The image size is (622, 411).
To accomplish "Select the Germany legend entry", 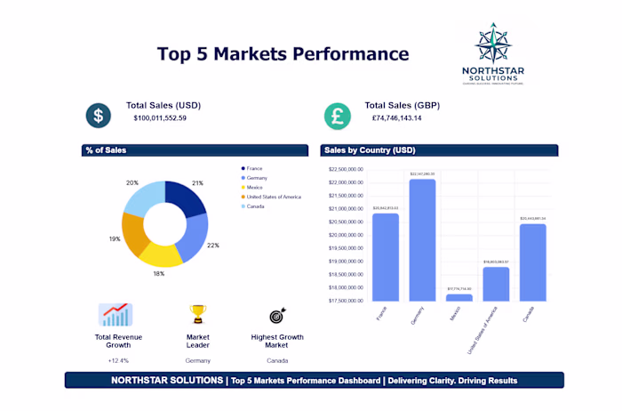I will (x=254, y=178).
